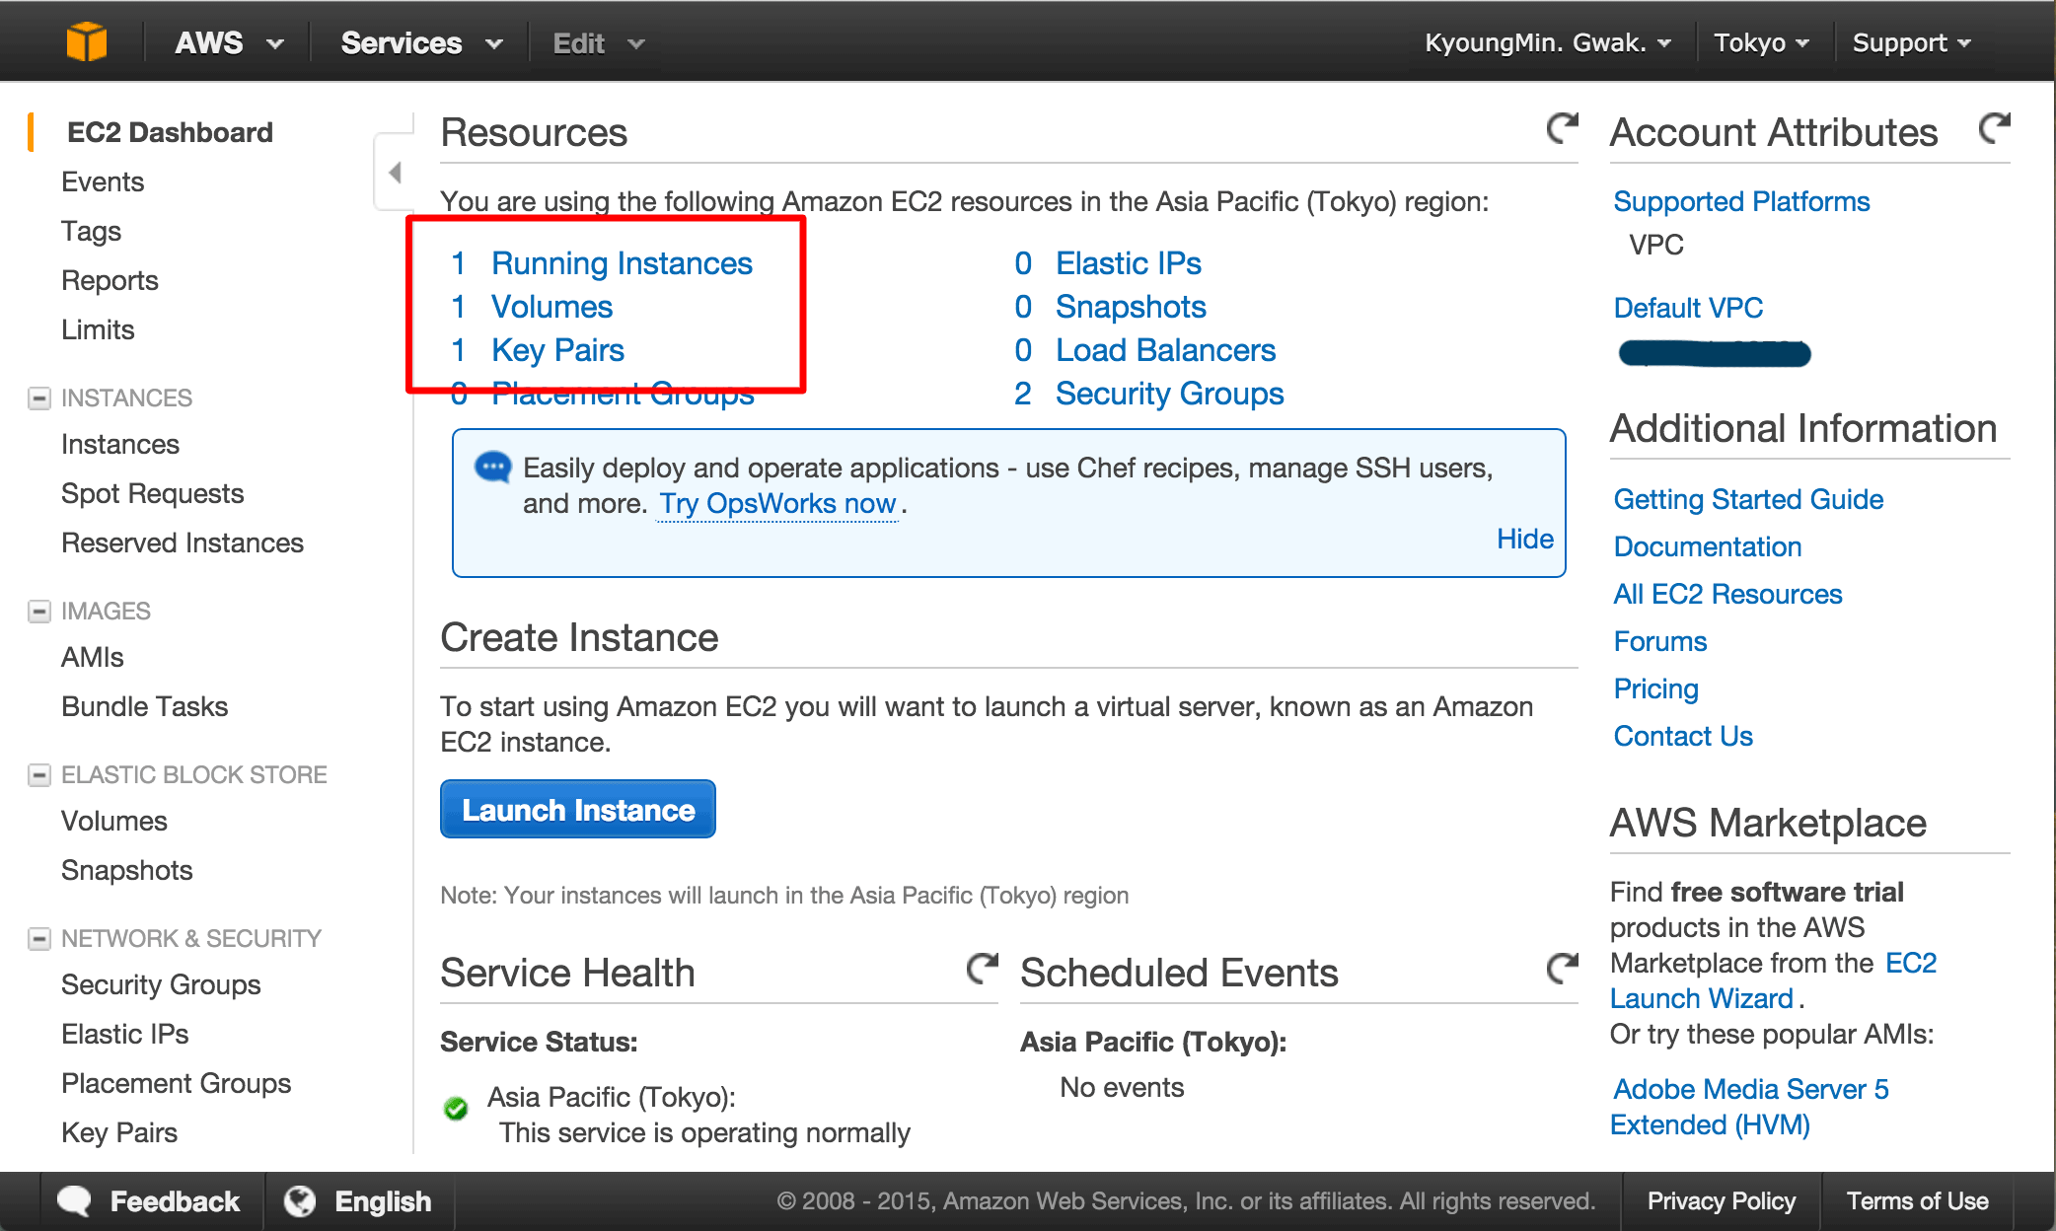
Task: Refresh the Account Attributes section
Action: pos(1995,128)
